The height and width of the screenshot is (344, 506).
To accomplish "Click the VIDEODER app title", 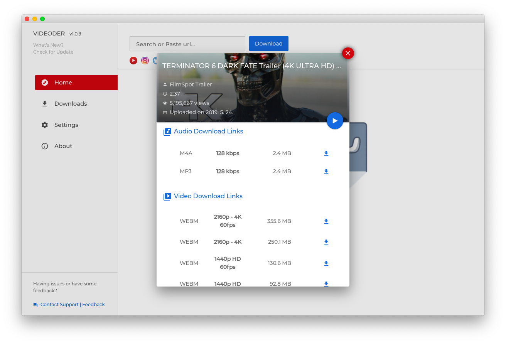I will click(49, 34).
